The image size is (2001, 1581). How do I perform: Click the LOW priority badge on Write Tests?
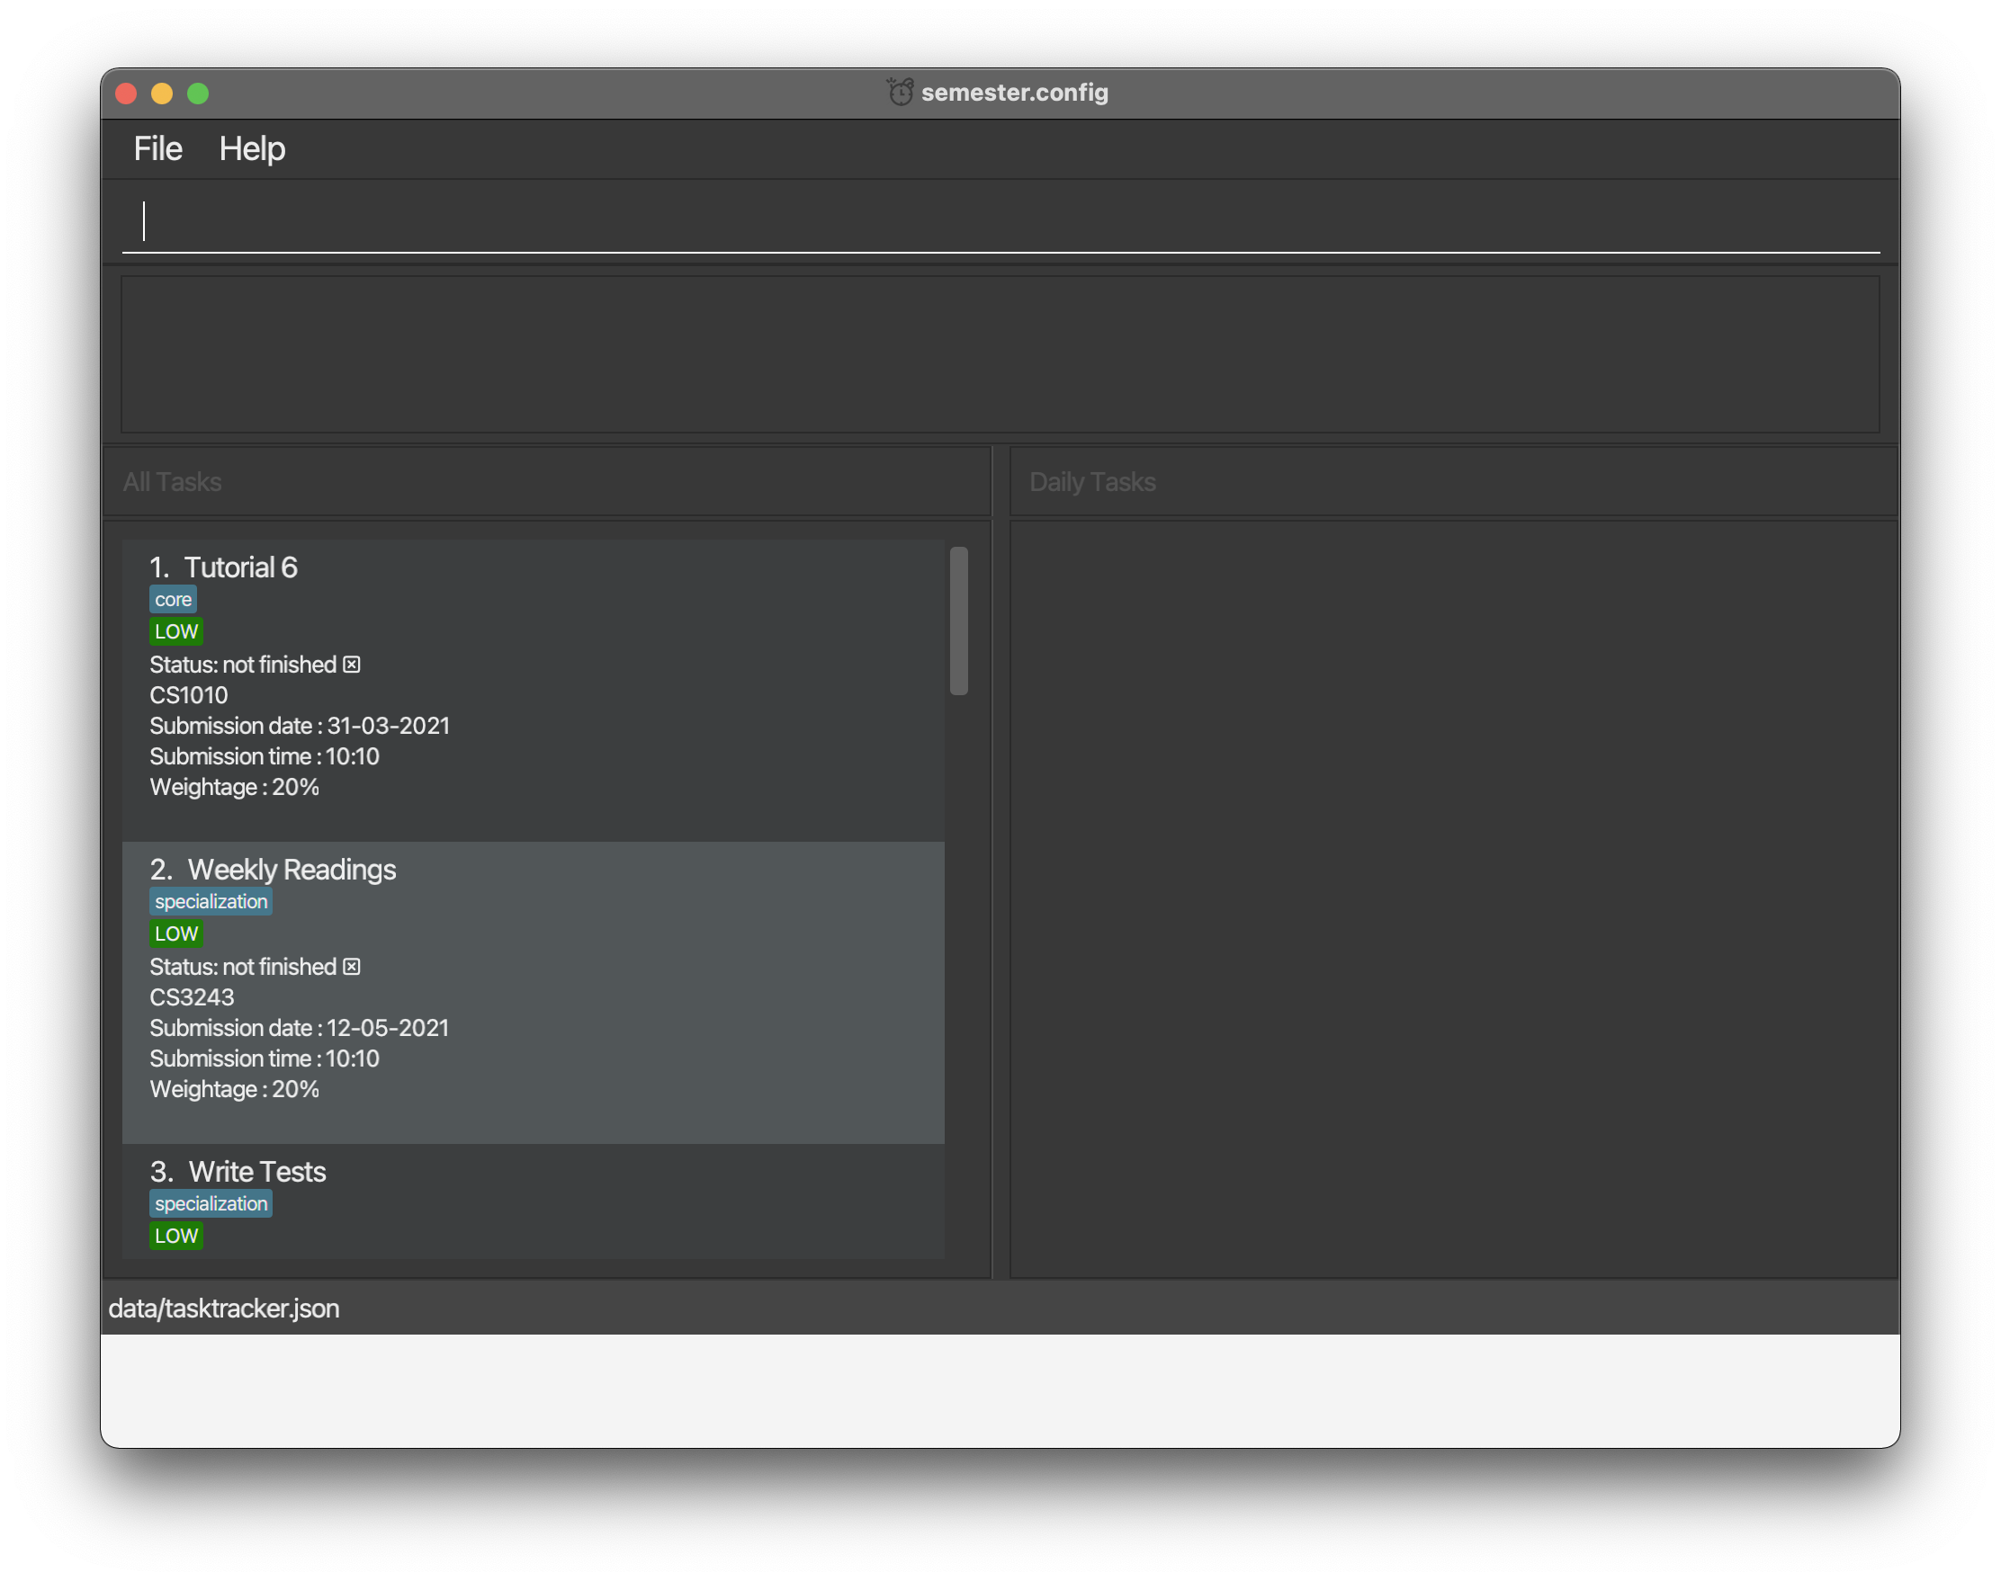pos(176,1236)
